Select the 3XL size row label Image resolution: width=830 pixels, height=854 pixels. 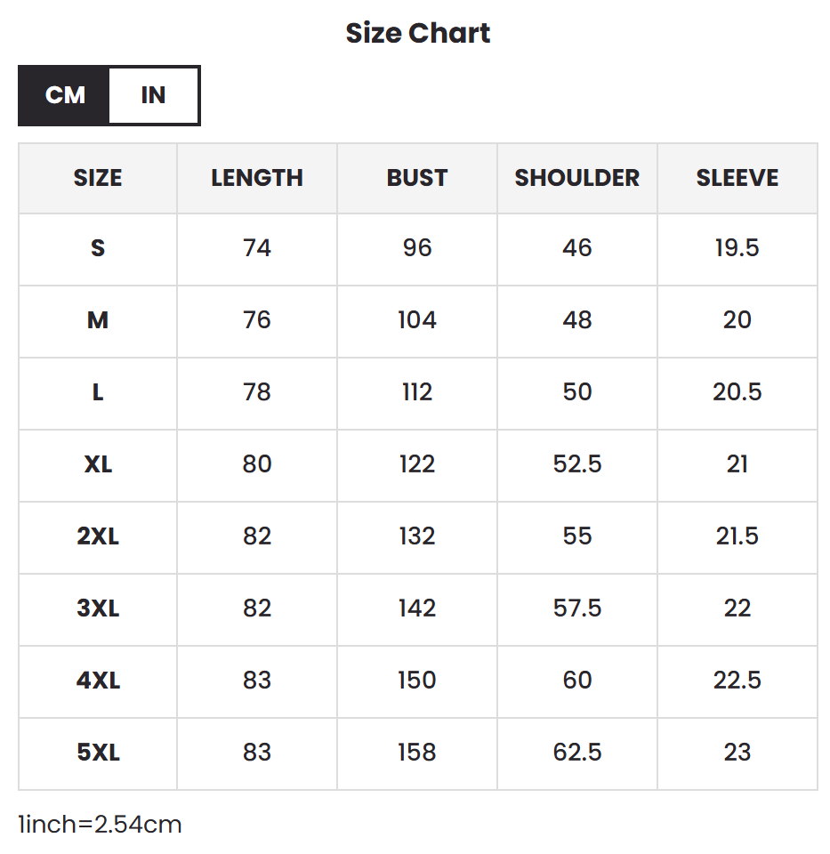click(98, 608)
